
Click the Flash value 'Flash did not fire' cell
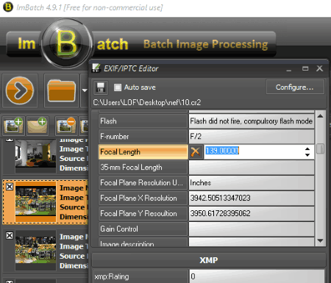tap(252, 121)
